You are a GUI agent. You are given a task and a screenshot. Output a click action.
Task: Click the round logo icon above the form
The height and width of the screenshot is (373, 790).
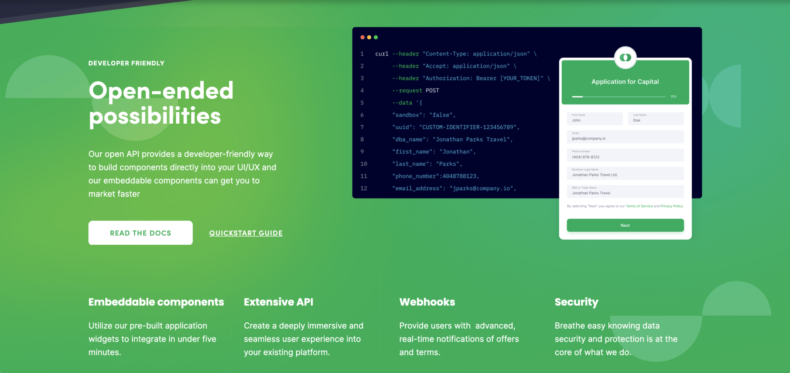click(x=625, y=58)
